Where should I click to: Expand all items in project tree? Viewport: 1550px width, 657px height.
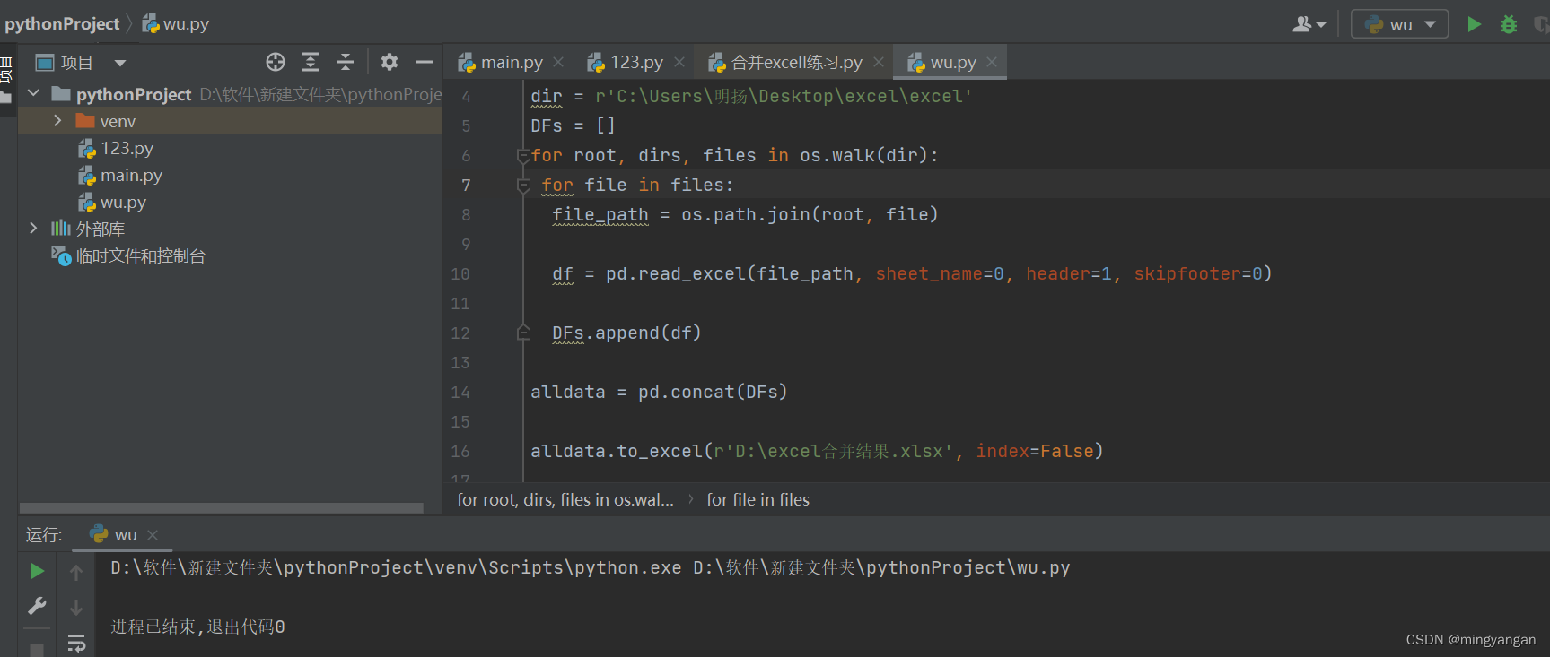point(311,62)
